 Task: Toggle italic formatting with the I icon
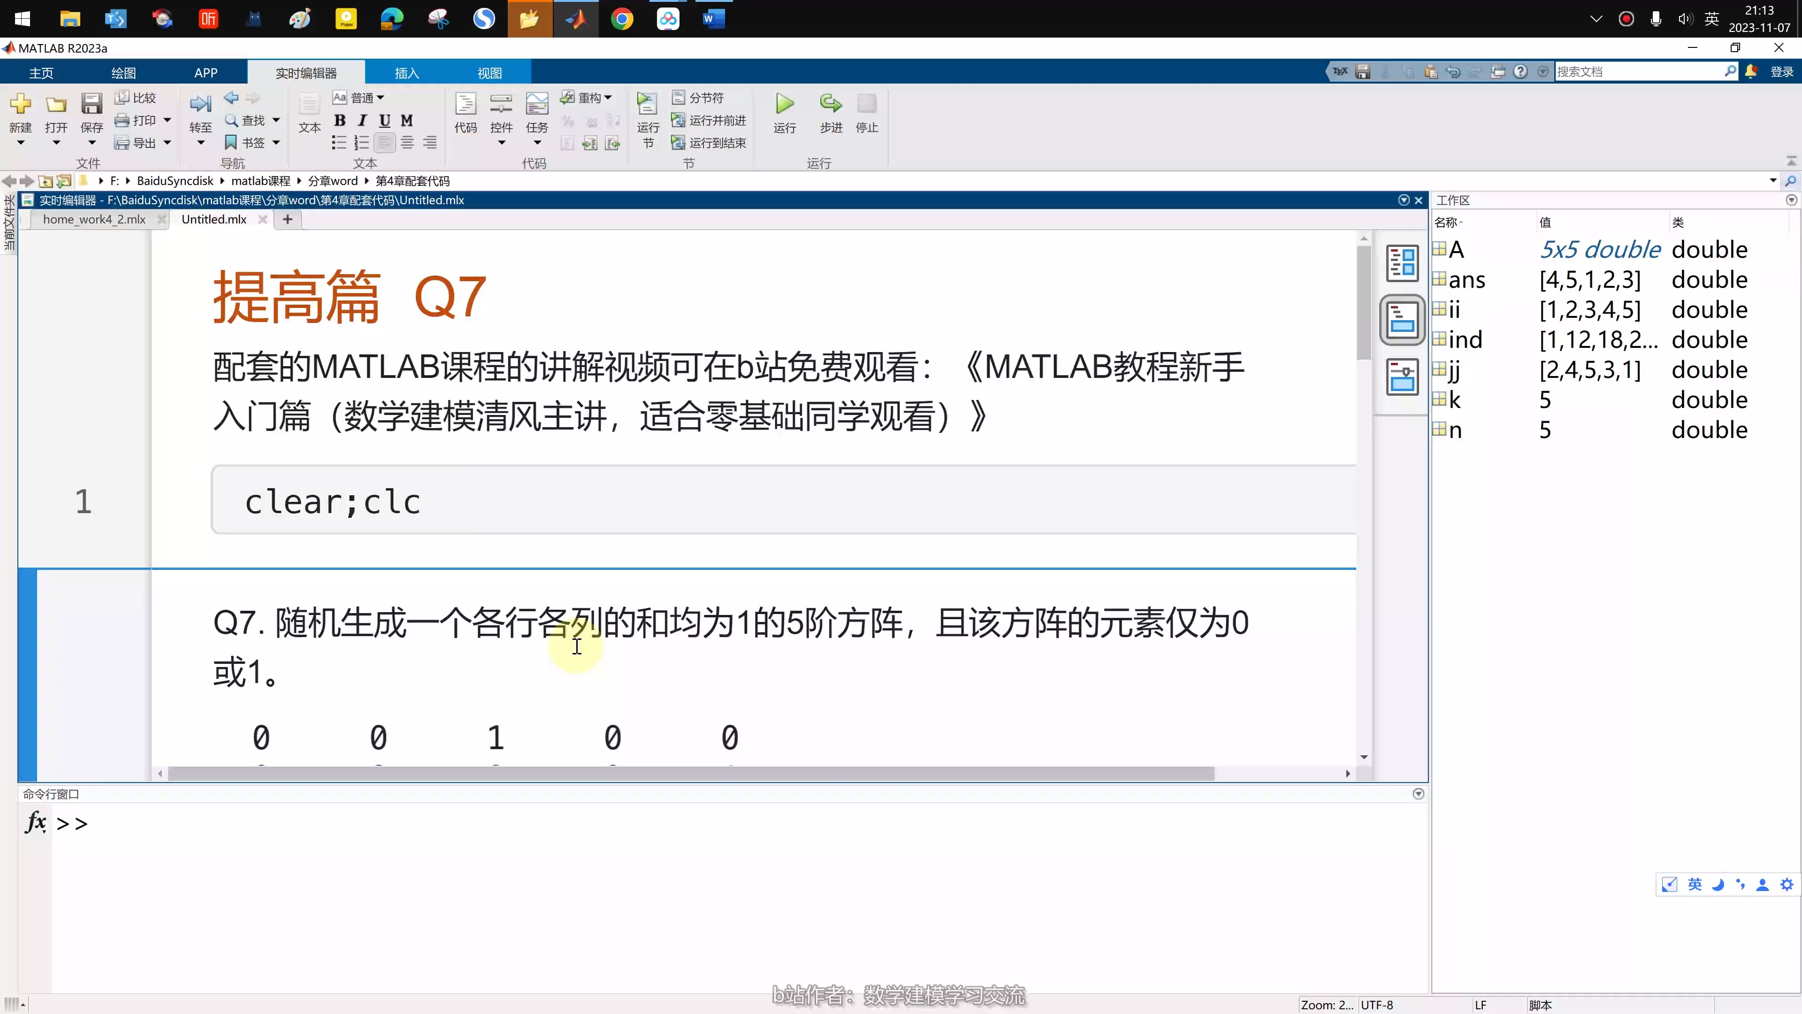point(361,120)
